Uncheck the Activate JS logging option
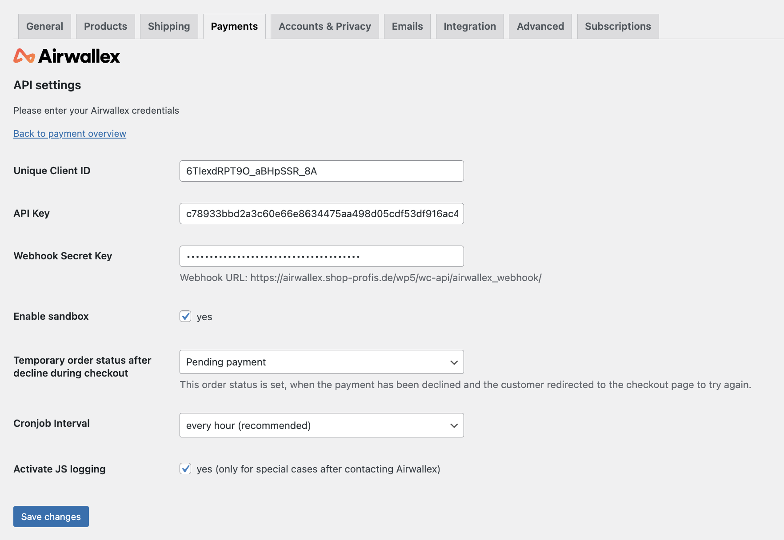The width and height of the screenshot is (784, 540). pos(185,469)
